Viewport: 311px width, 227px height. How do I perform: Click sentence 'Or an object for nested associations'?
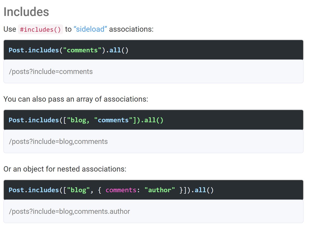pyautogui.click(x=65, y=169)
